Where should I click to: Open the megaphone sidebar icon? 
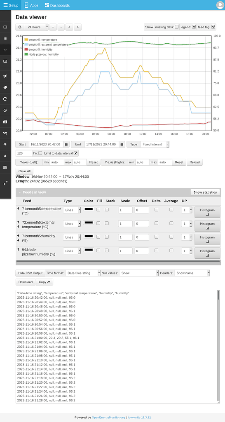coord(5,76)
